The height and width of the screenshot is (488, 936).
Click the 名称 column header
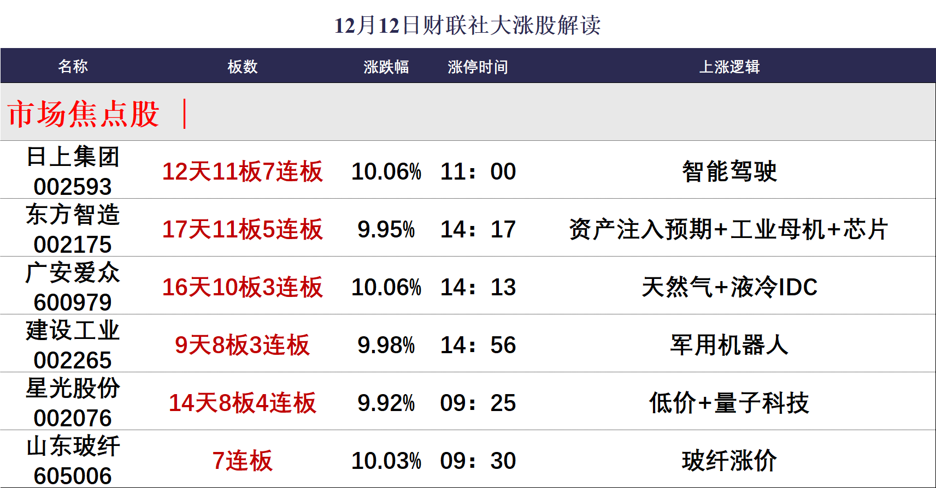click(73, 66)
